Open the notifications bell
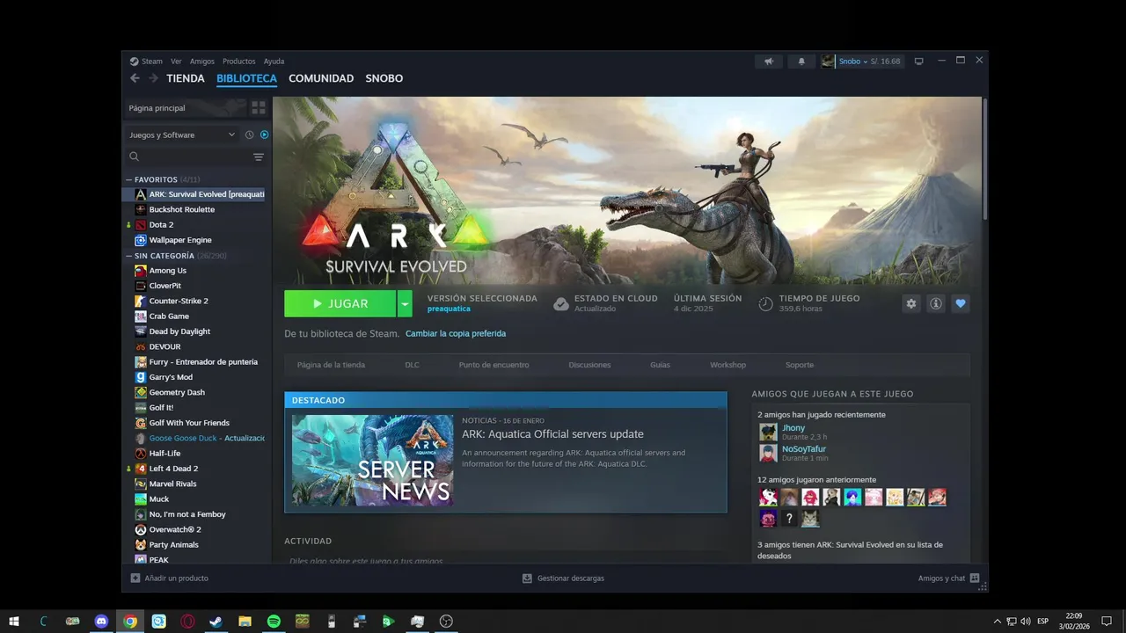Screen dimensions: 1126x633 point(801,62)
